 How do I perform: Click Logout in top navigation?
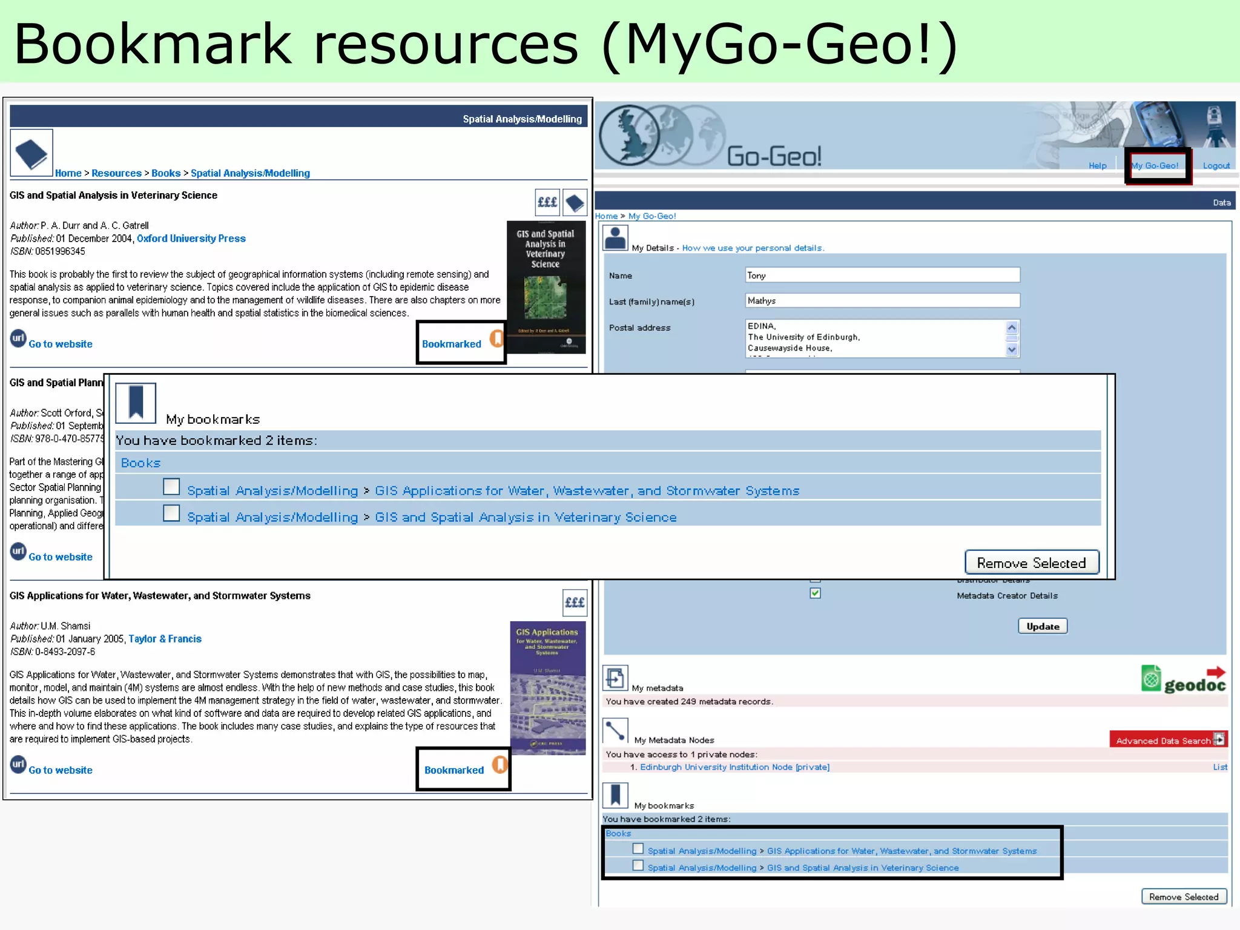pyautogui.click(x=1216, y=165)
